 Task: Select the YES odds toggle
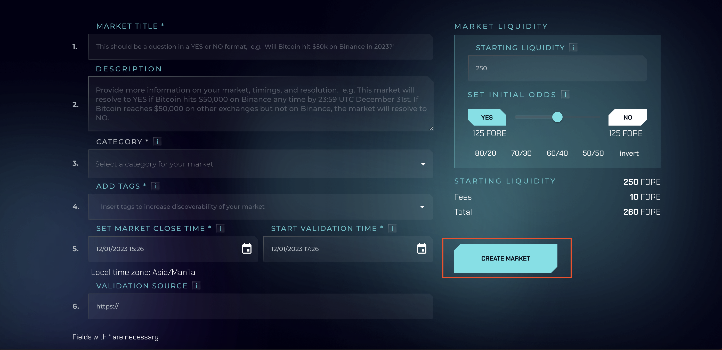[487, 117]
